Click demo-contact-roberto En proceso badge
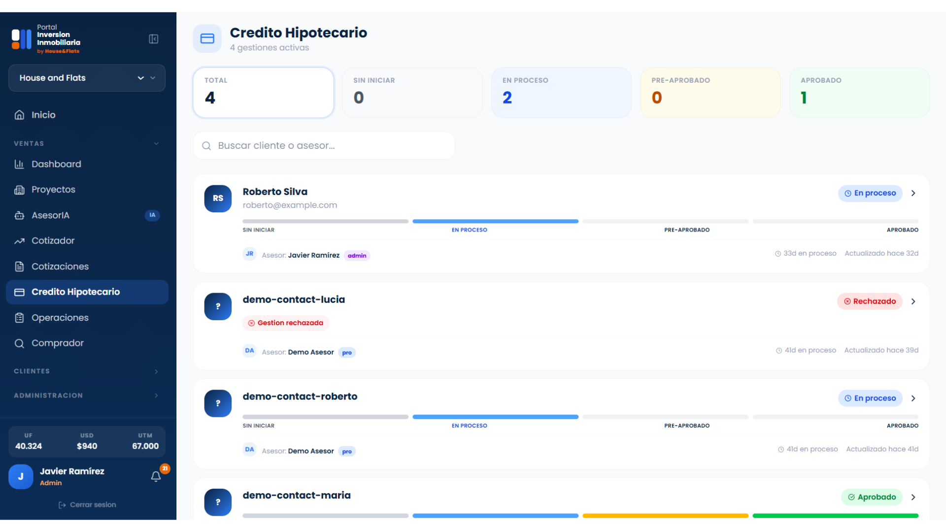946x532 pixels. click(870, 398)
